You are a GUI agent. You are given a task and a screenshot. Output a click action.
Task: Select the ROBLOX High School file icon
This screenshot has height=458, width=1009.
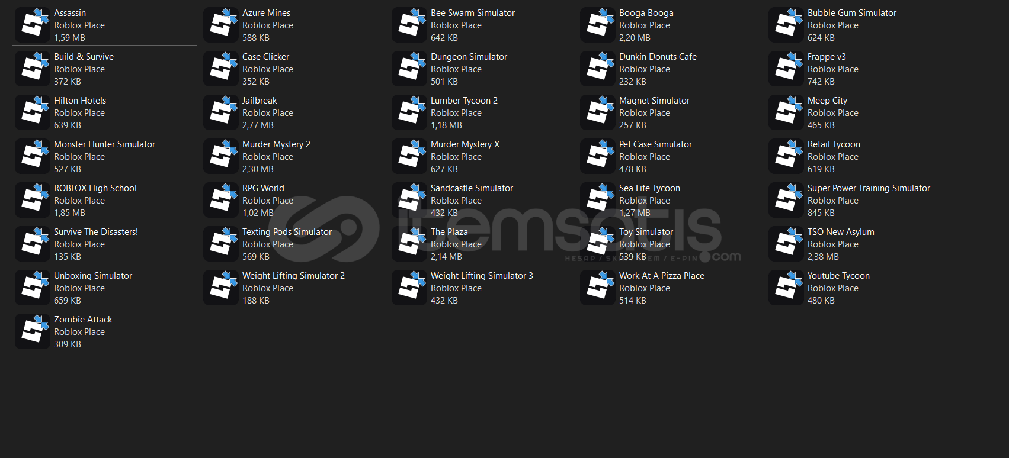(33, 200)
